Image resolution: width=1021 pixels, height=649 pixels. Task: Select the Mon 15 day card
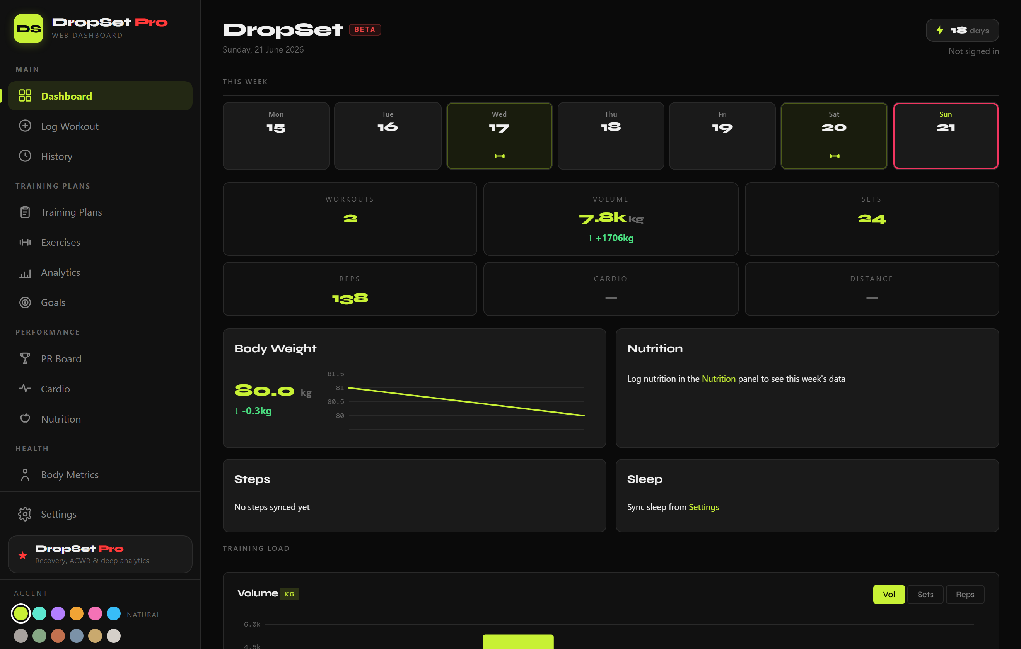[276, 136]
